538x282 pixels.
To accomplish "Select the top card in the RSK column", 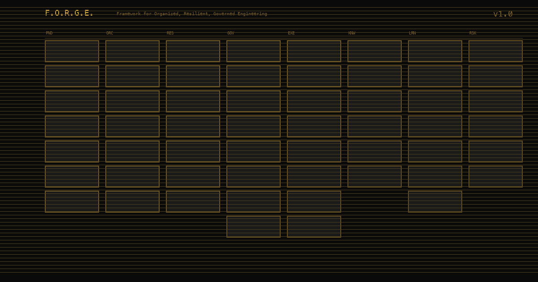I will pos(495,51).
